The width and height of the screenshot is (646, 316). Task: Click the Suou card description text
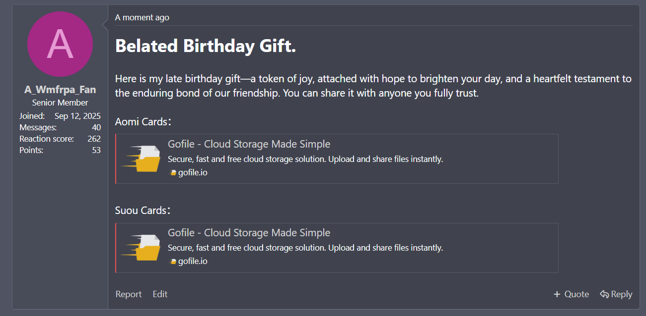pos(305,248)
